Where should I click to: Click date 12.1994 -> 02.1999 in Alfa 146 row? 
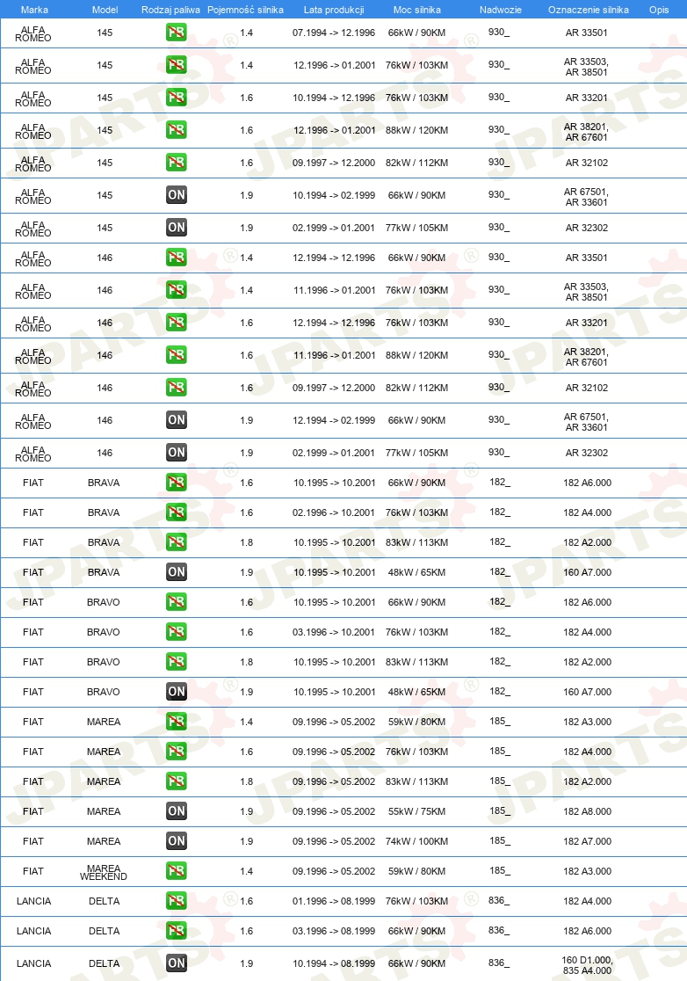point(334,420)
